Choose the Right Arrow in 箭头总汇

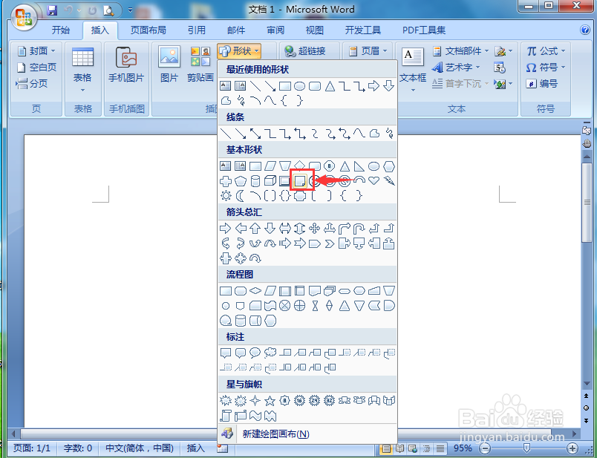[x=226, y=229]
